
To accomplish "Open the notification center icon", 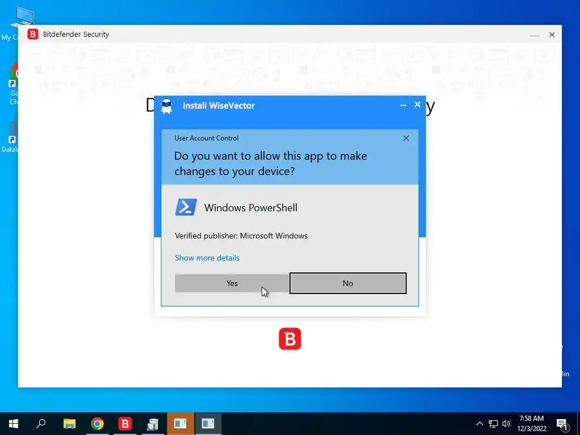I will click(x=561, y=424).
